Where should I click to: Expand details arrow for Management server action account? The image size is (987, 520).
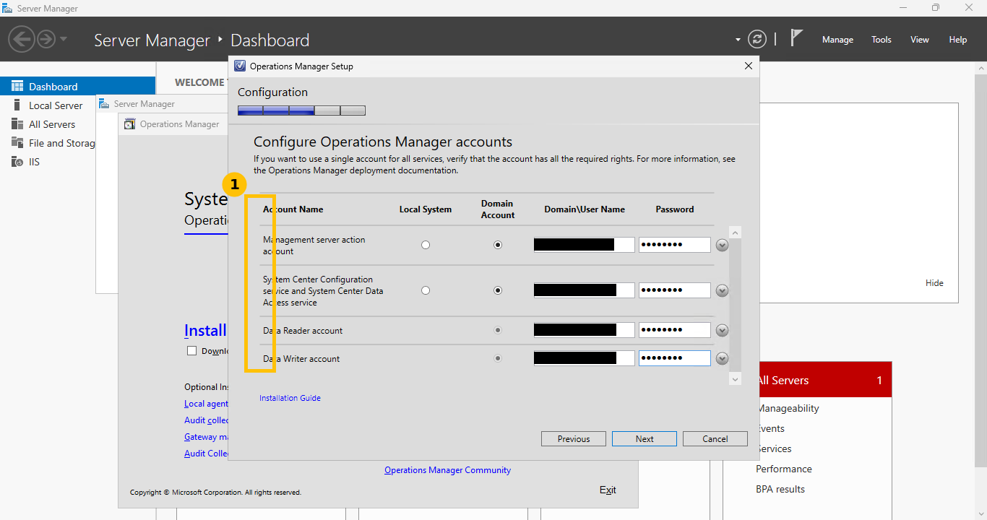pos(722,245)
